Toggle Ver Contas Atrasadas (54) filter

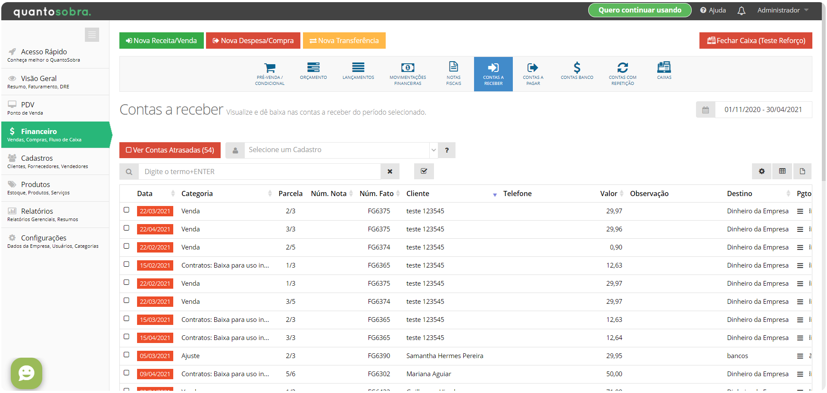click(x=170, y=150)
